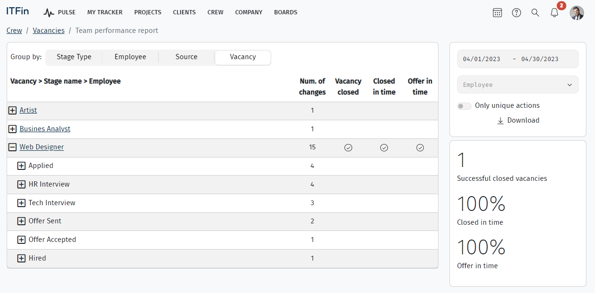This screenshot has width=595, height=293.
Task: Click the Applied stage label
Action: 41,166
